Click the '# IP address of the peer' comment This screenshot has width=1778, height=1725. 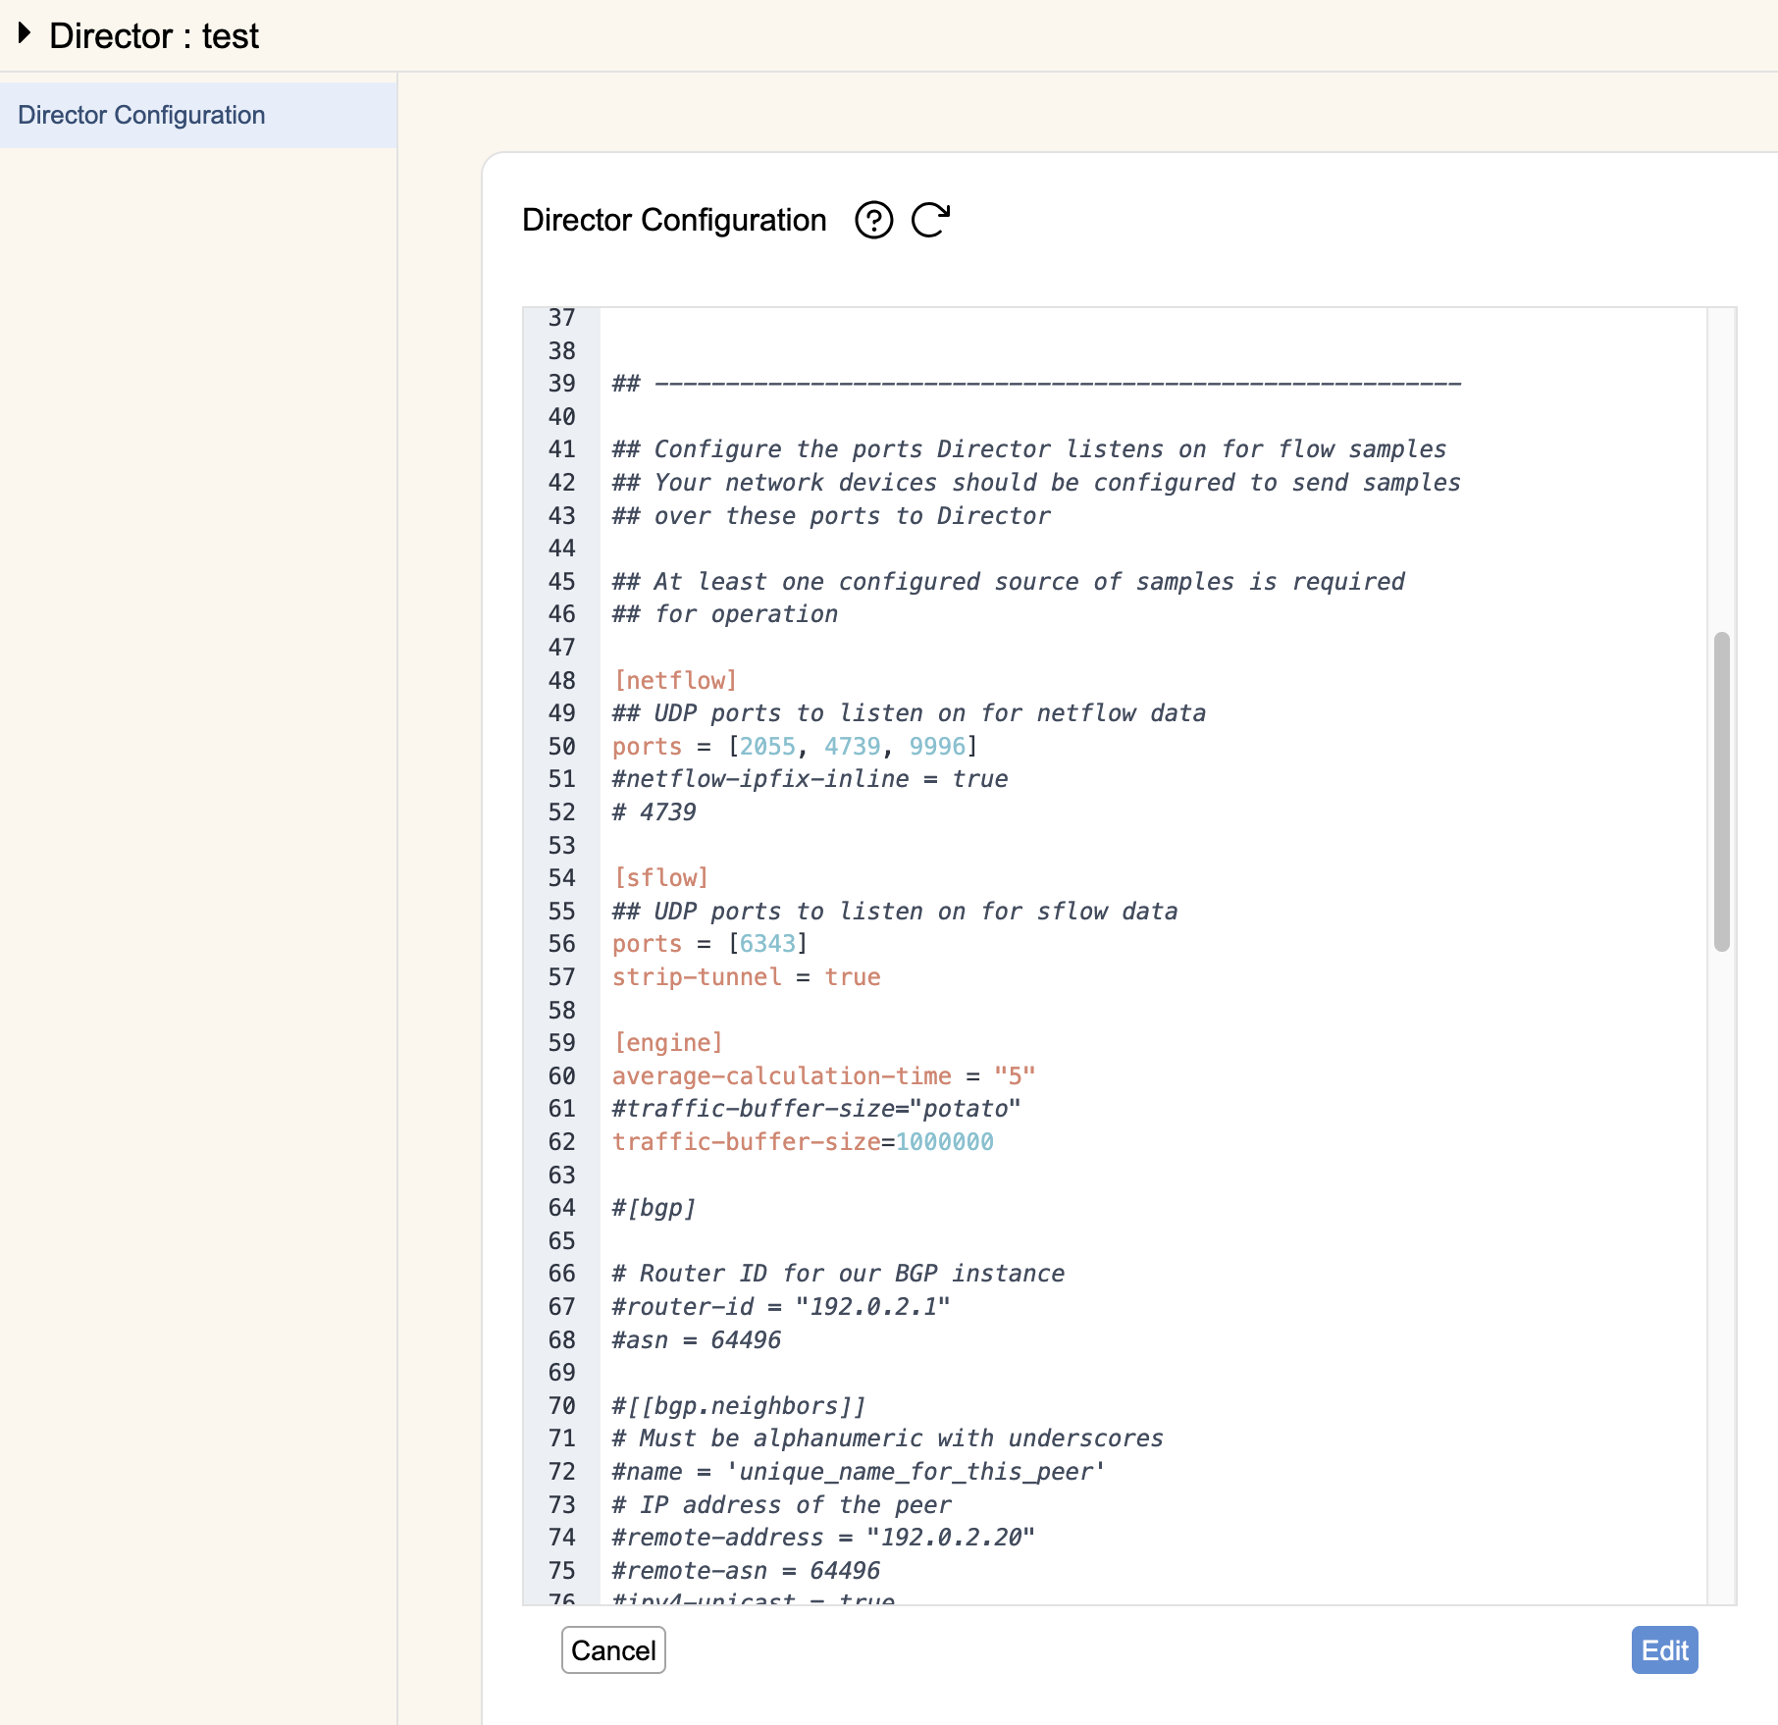click(x=781, y=1504)
